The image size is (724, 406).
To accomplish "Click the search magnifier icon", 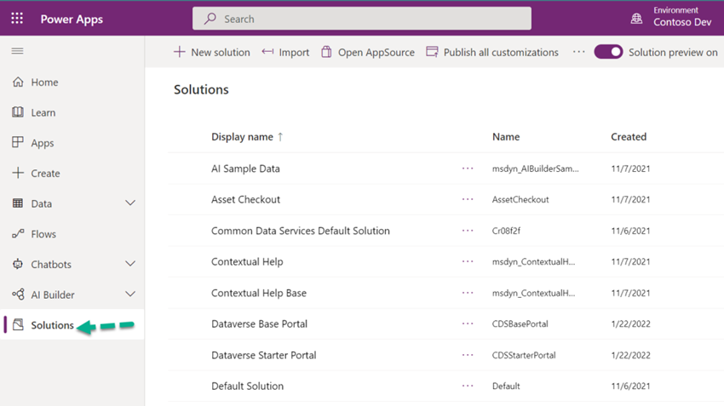I will 210,19.
